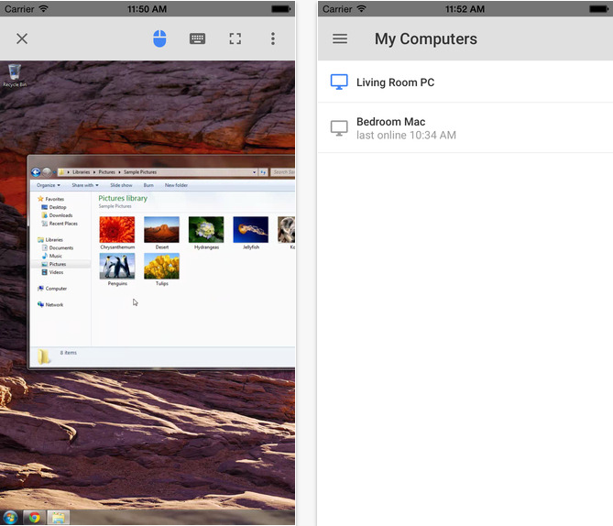Open the three-dot overflow menu

coord(273,38)
